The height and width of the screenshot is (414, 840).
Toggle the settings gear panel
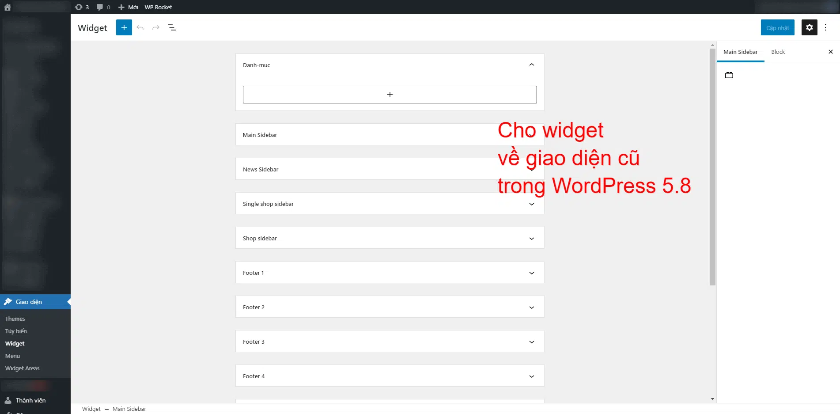(810, 27)
